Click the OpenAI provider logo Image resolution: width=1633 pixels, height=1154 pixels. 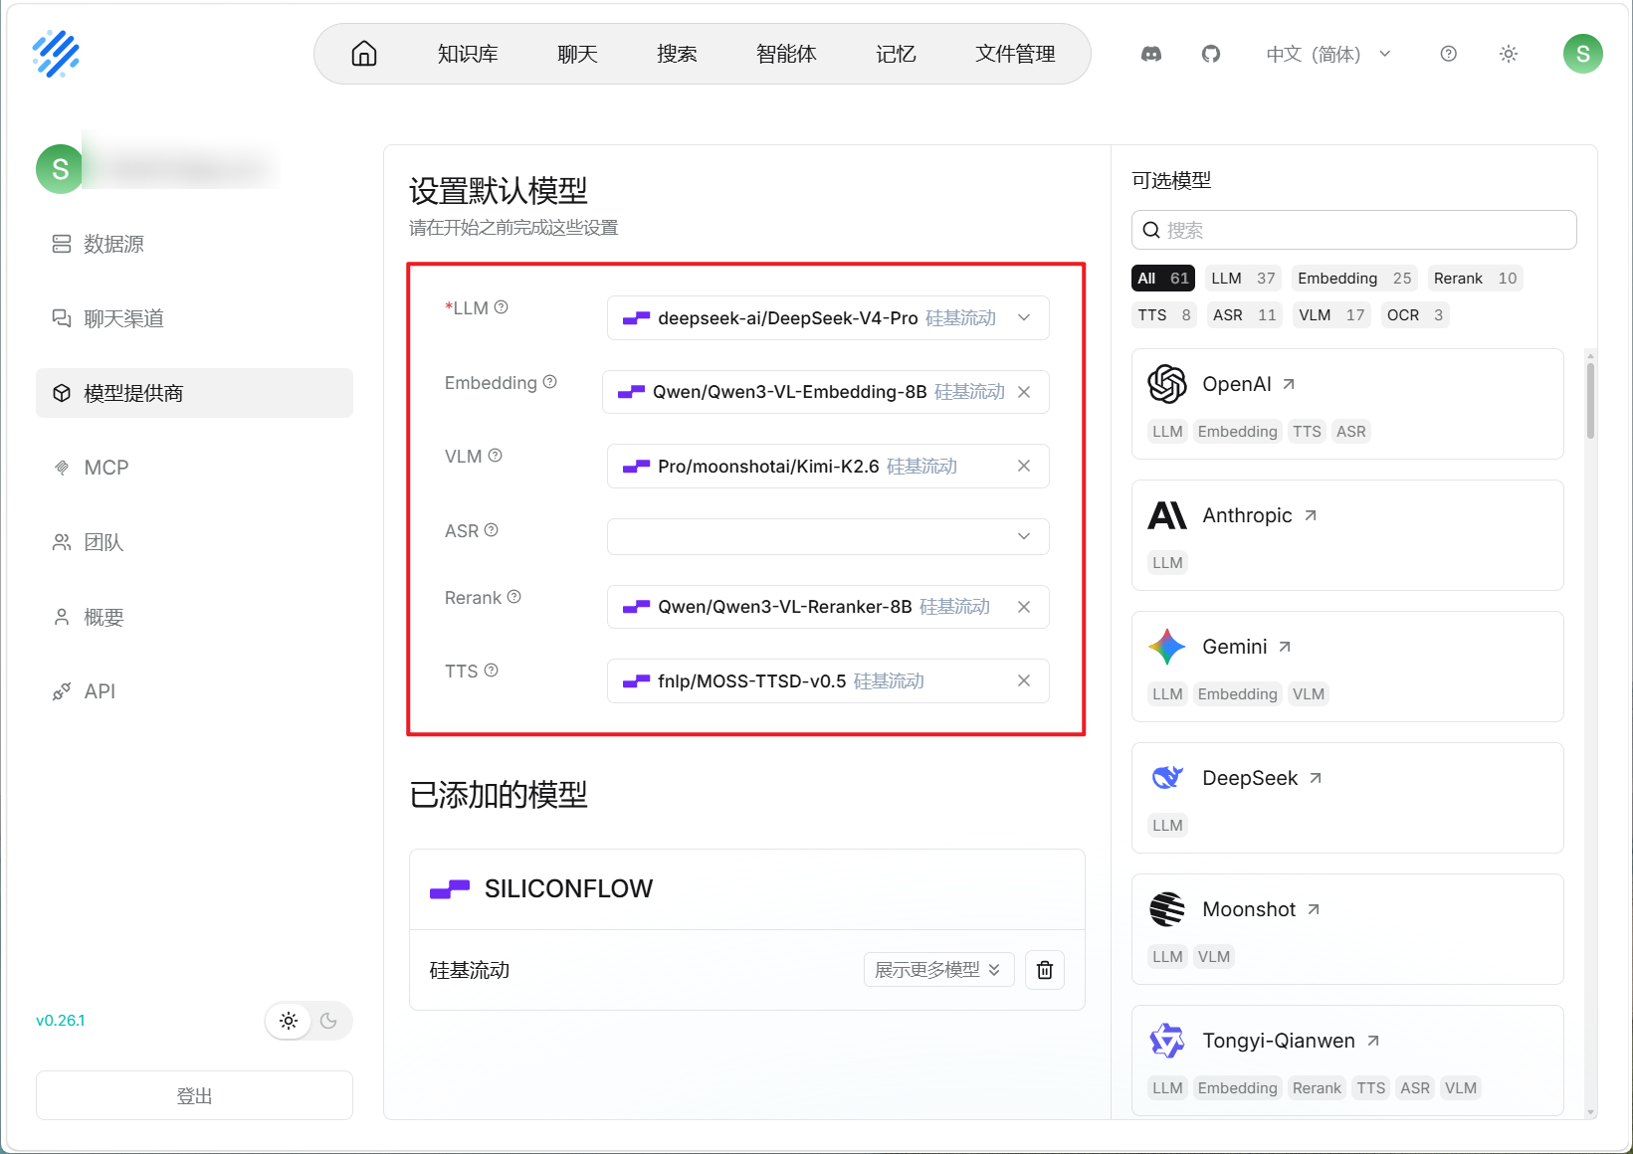click(1167, 384)
